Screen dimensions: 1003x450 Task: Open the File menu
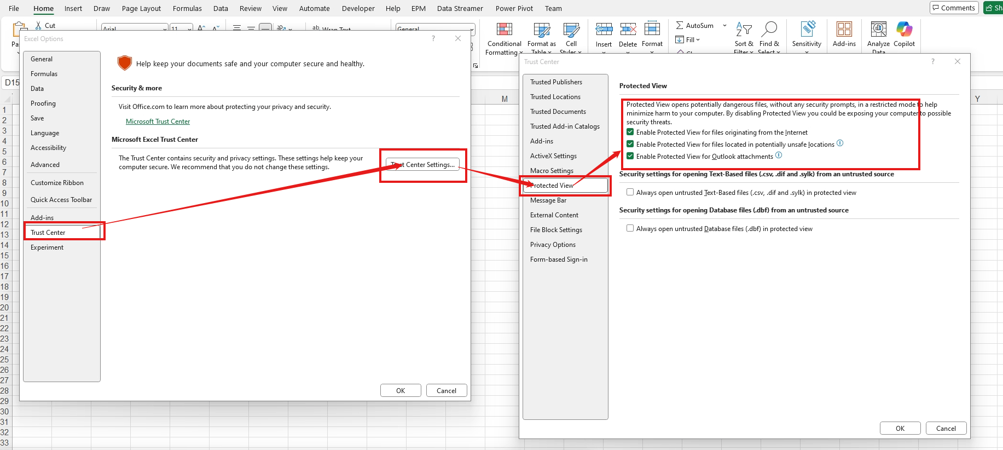pos(14,8)
